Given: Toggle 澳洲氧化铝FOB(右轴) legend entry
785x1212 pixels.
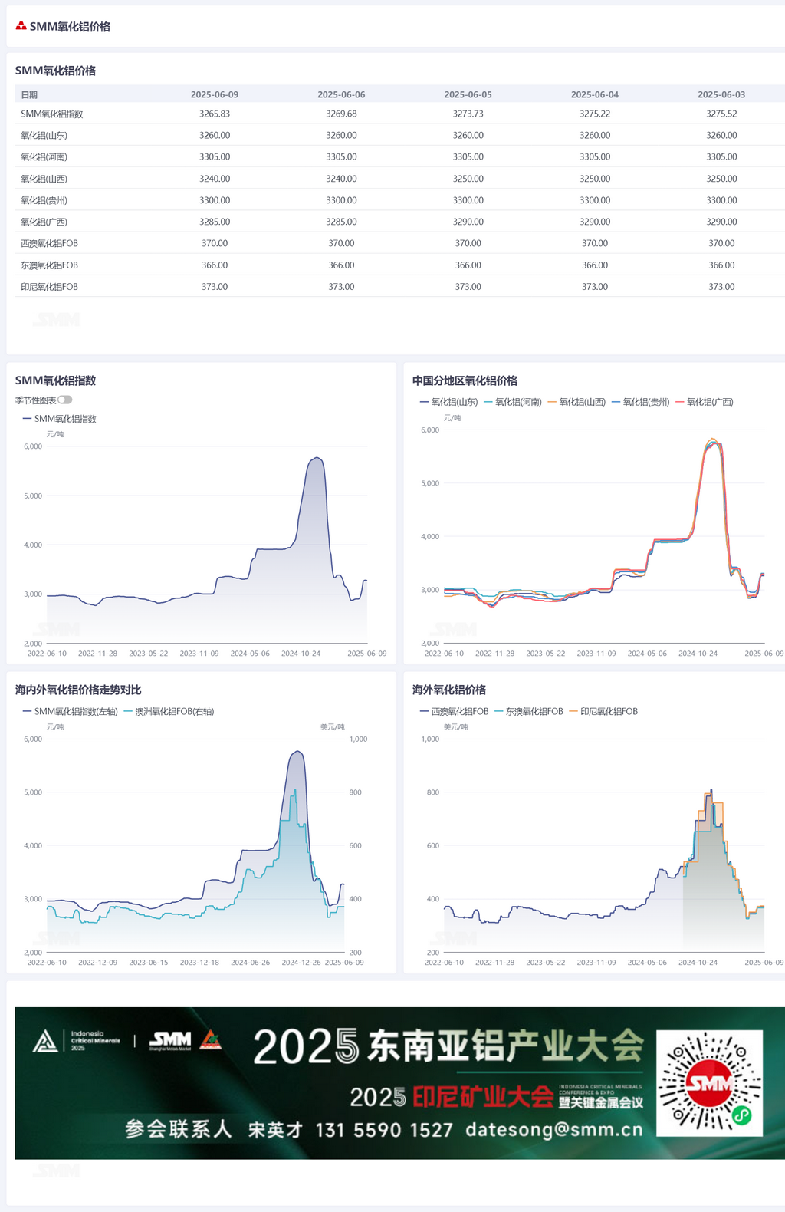Looking at the screenshot, I should pos(169,712).
